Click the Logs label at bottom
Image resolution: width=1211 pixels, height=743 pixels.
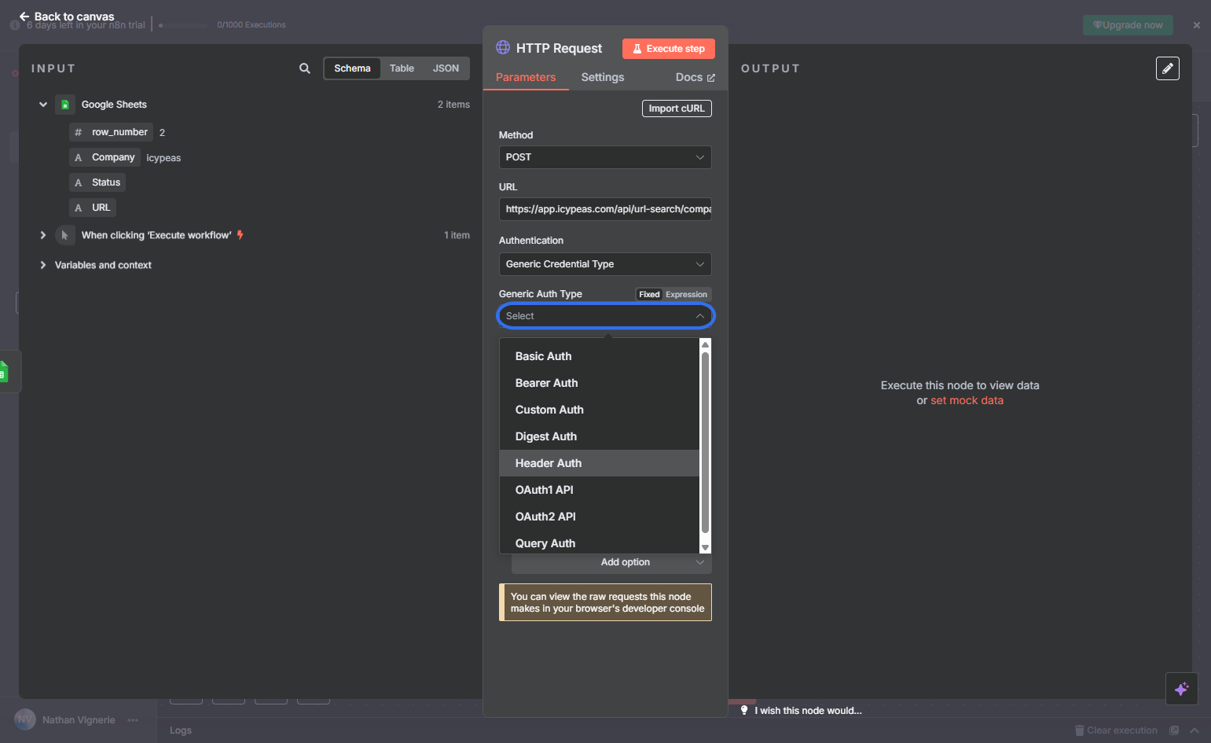pos(181,730)
